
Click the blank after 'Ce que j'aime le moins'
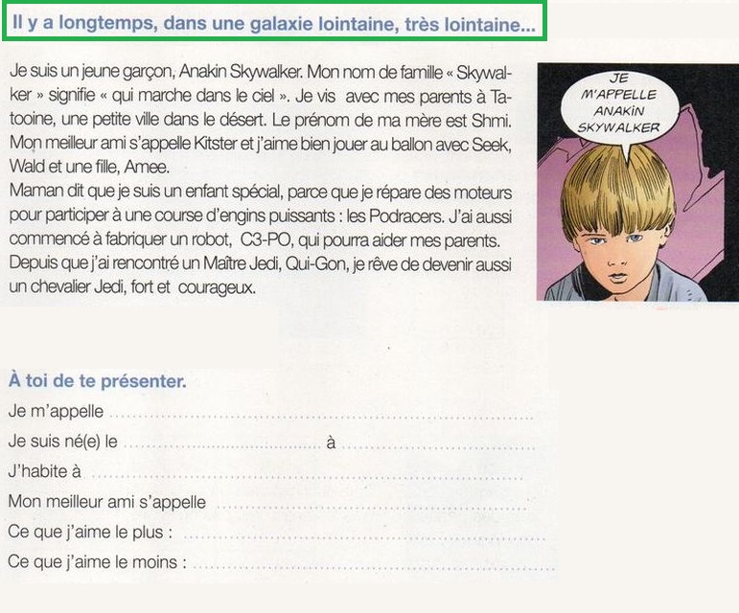pos(374,565)
